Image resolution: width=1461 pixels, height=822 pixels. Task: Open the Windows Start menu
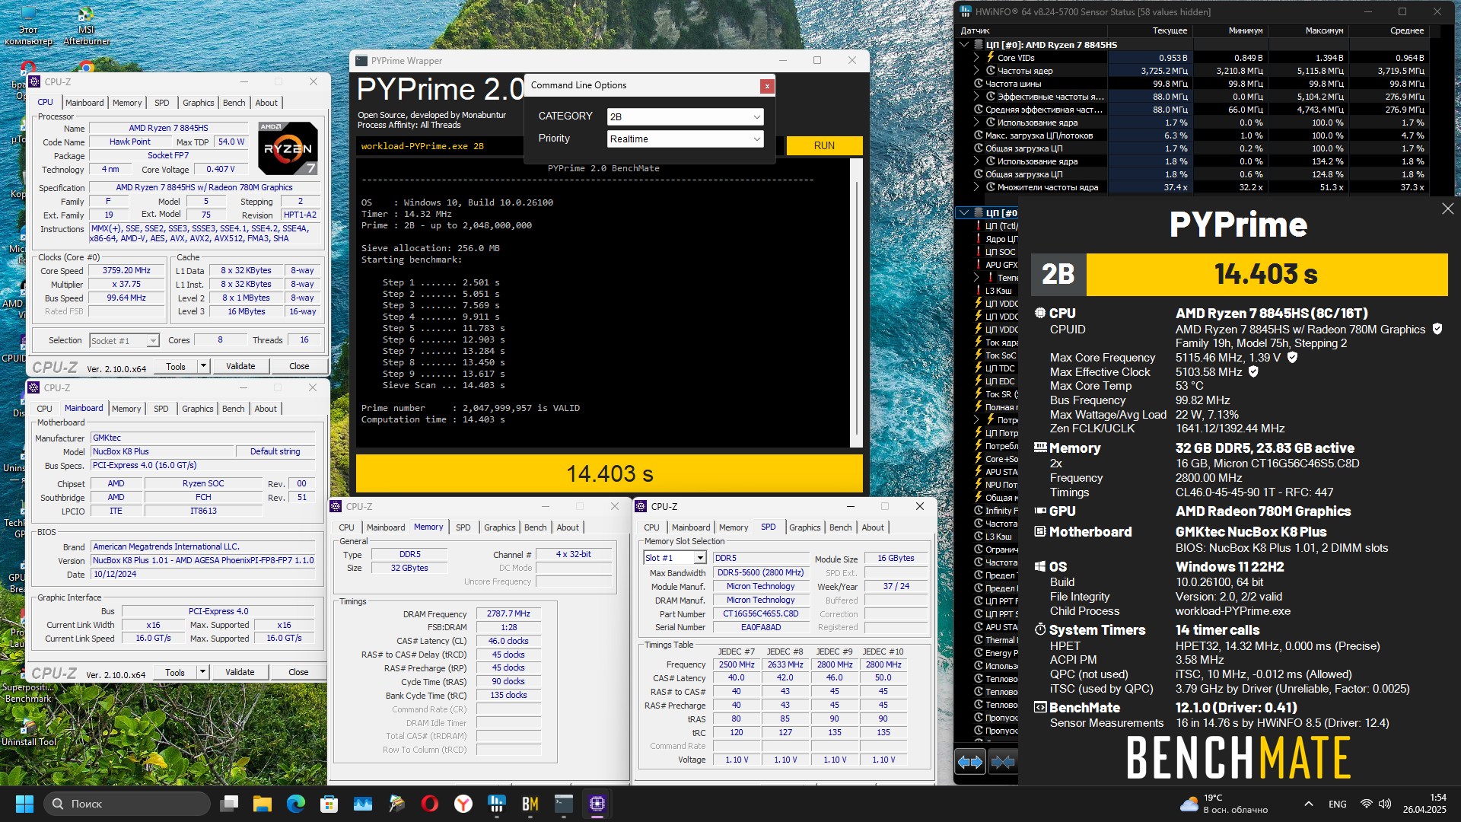[x=24, y=804]
